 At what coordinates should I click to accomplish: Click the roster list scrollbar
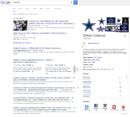(127, 77)
